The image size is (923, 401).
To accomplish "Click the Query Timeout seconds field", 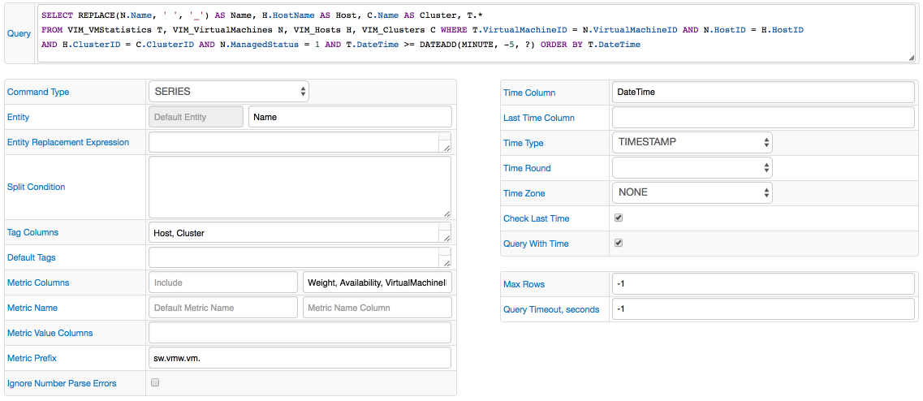I will [x=763, y=308].
